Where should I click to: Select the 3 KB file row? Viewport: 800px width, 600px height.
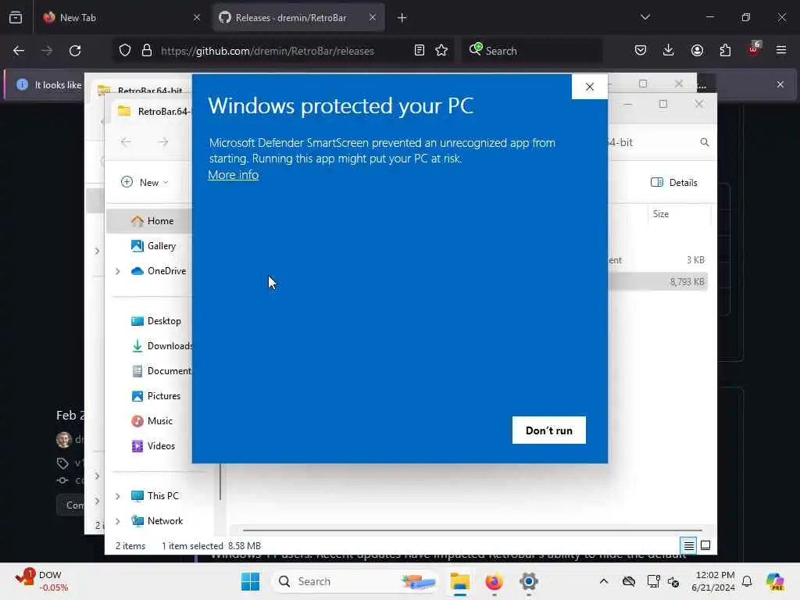click(658, 259)
